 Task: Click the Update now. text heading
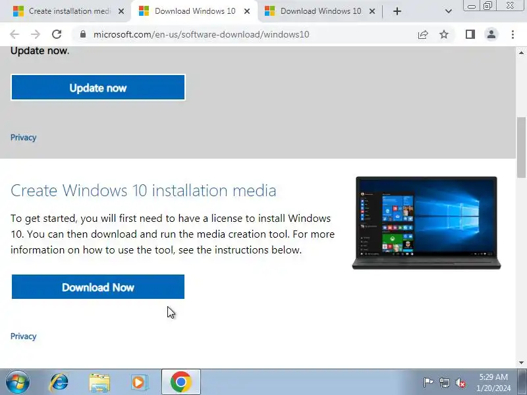point(40,51)
